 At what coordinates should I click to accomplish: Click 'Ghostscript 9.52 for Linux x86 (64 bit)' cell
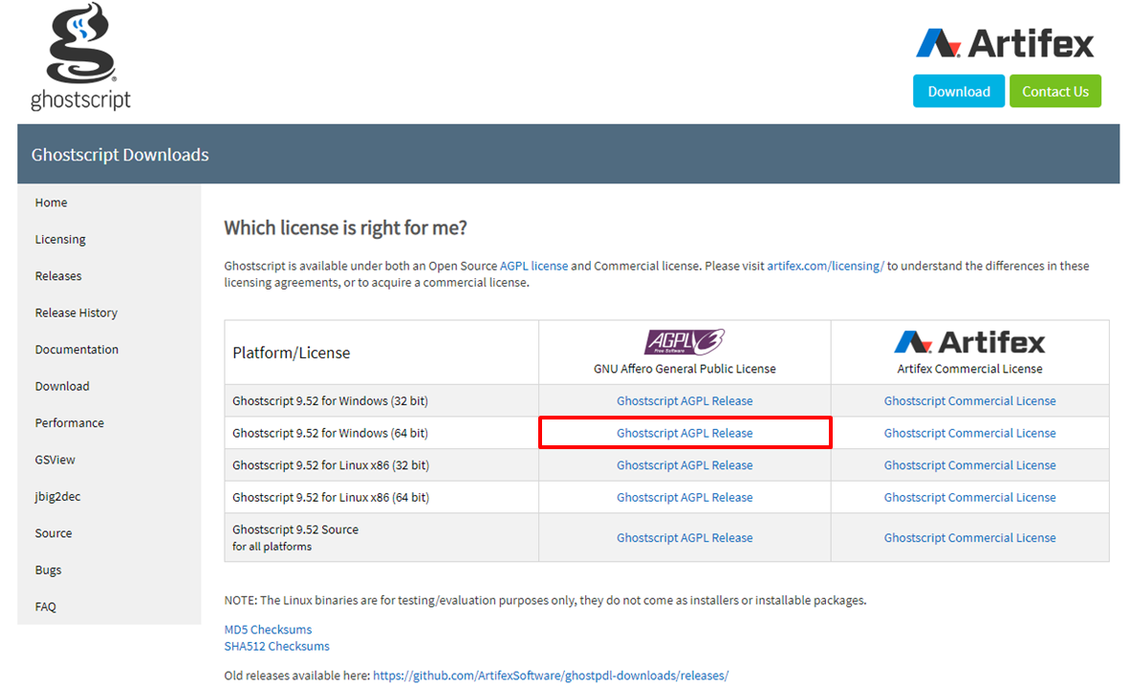coord(381,497)
